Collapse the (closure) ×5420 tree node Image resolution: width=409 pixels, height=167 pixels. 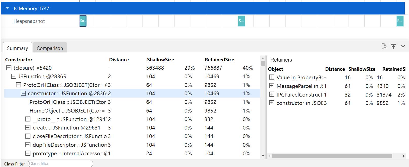click(9, 68)
